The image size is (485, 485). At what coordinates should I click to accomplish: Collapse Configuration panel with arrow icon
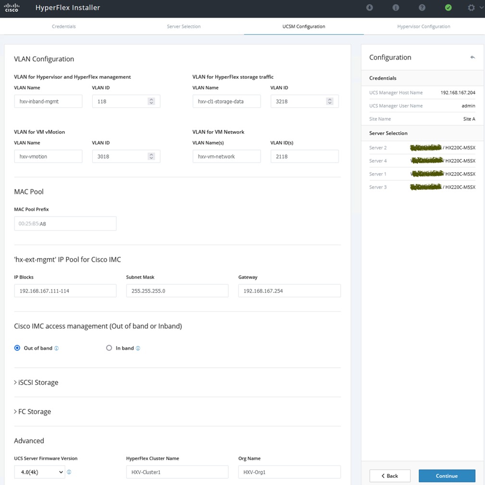473,57
